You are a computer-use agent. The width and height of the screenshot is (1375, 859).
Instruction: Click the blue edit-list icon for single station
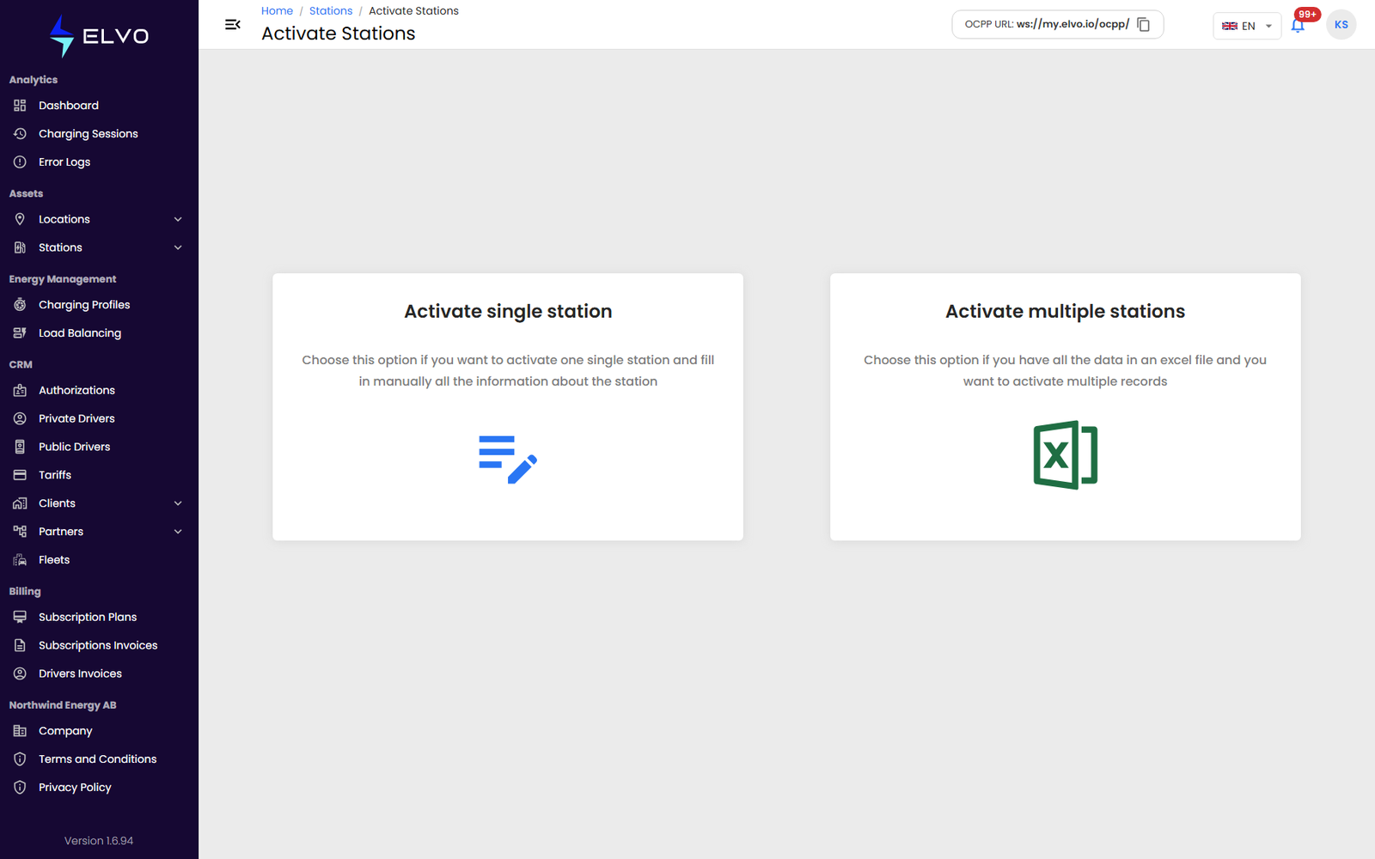point(508,460)
